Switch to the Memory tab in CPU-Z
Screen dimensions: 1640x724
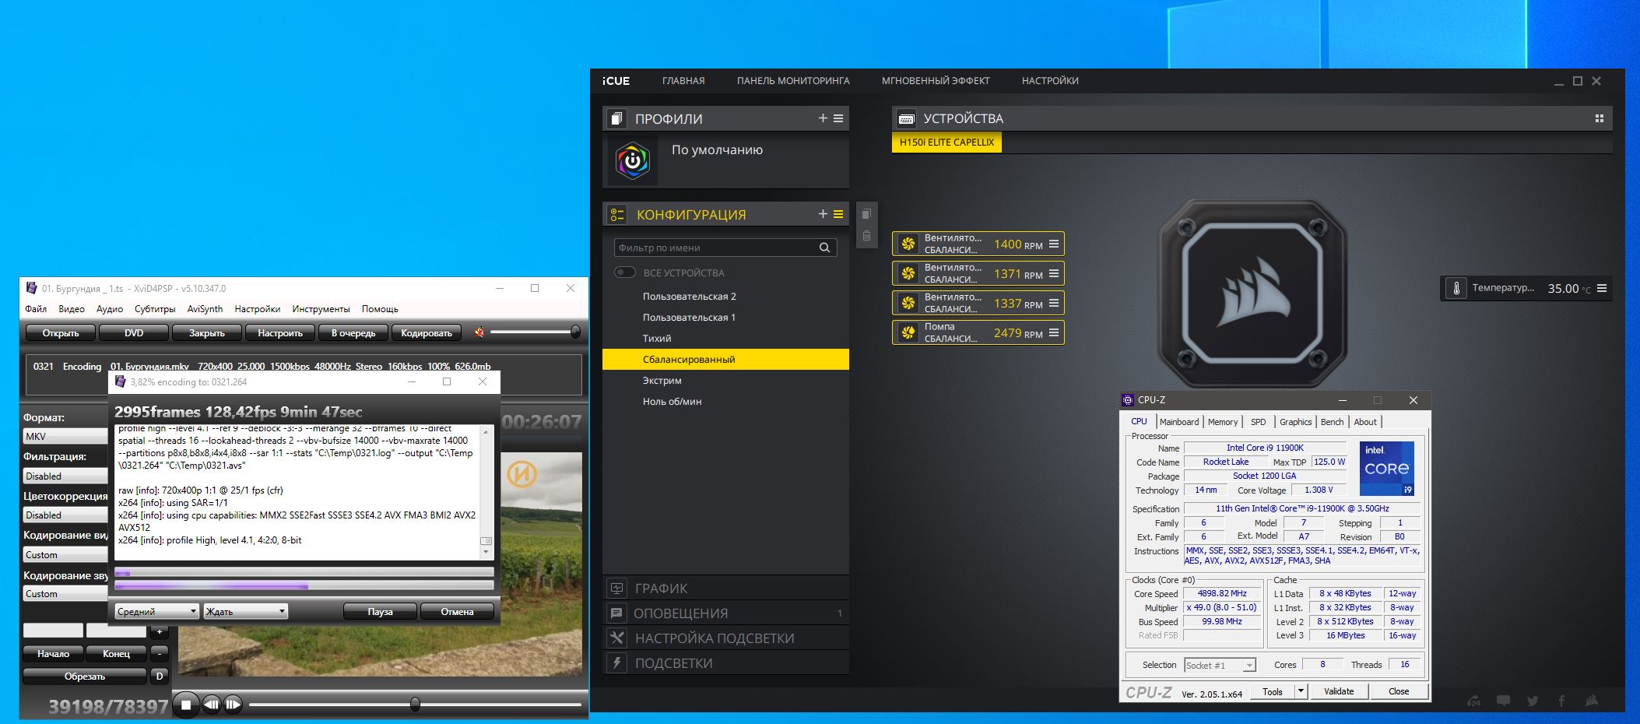point(1223,422)
